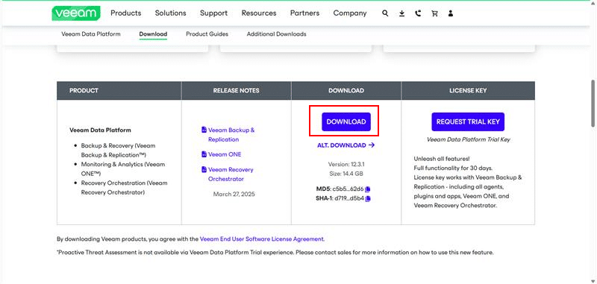The width and height of the screenshot is (597, 284).
Task: Copy the SHA-1 checksum icon
Action: [368, 198]
